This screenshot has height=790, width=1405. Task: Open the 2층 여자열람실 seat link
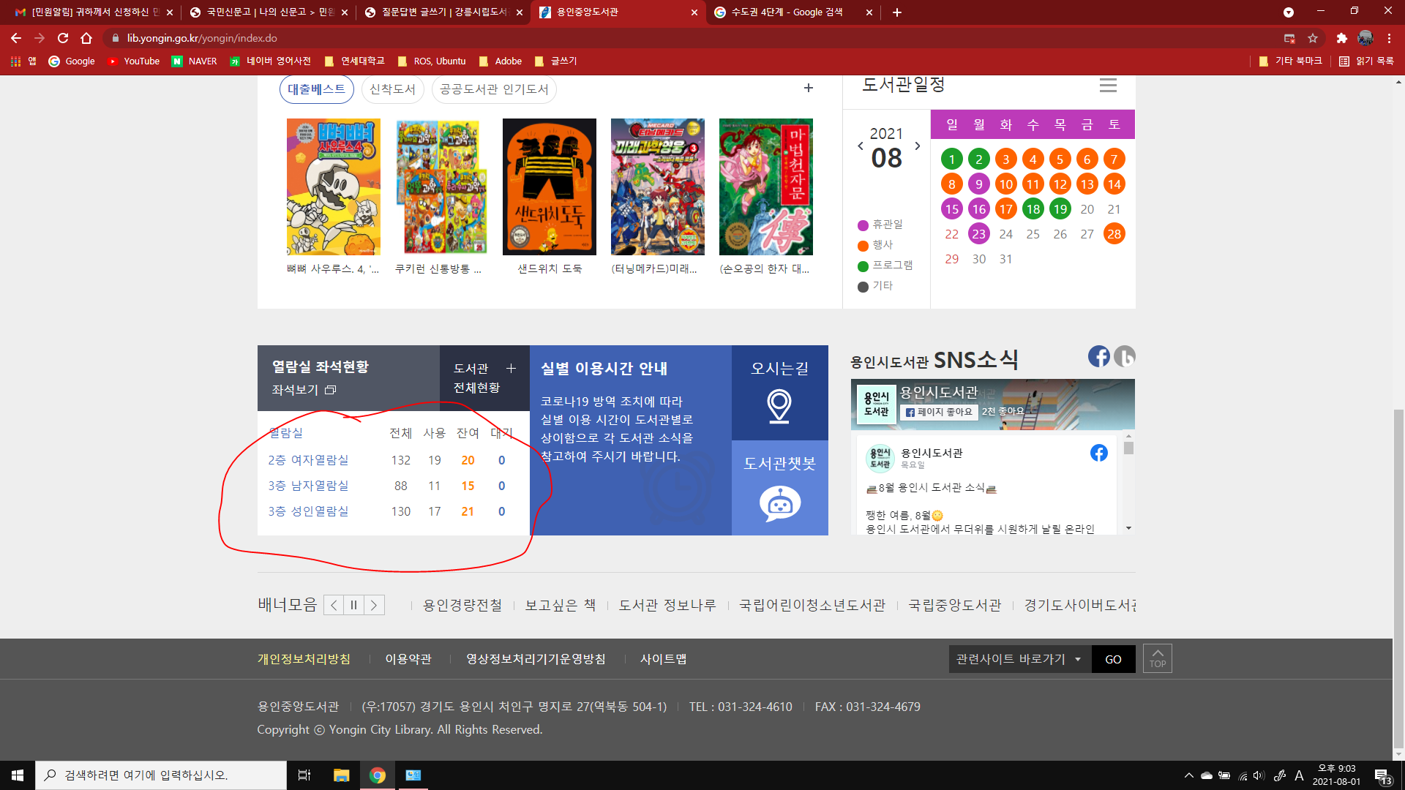click(x=308, y=460)
